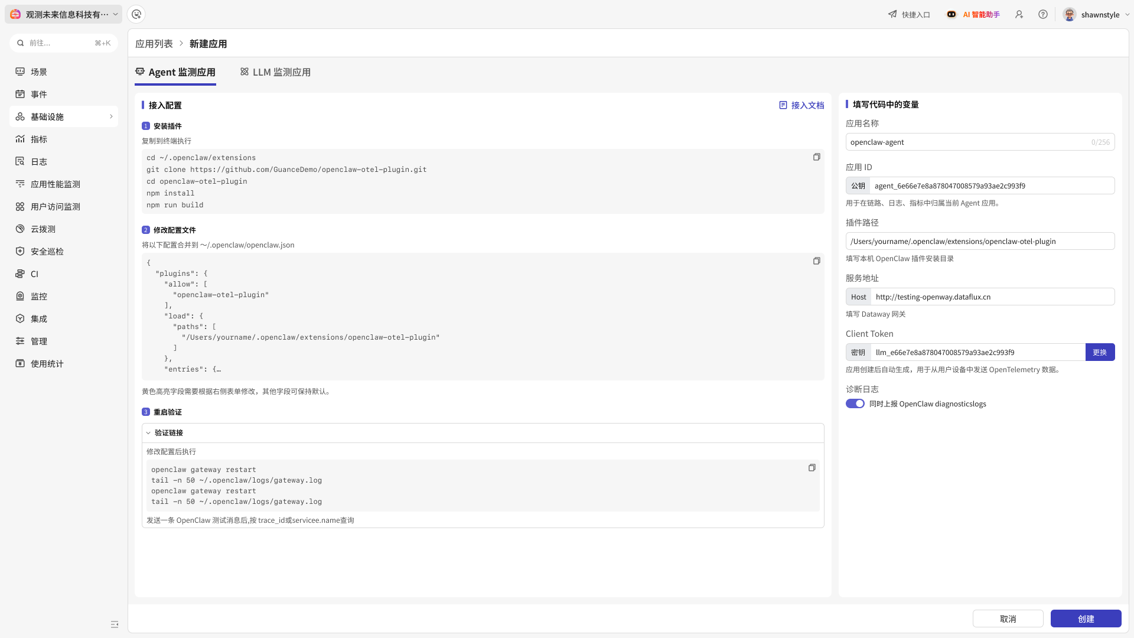Screen dimensions: 1134x638
Task: Edit the 应用名称 input field
Action: pos(980,142)
